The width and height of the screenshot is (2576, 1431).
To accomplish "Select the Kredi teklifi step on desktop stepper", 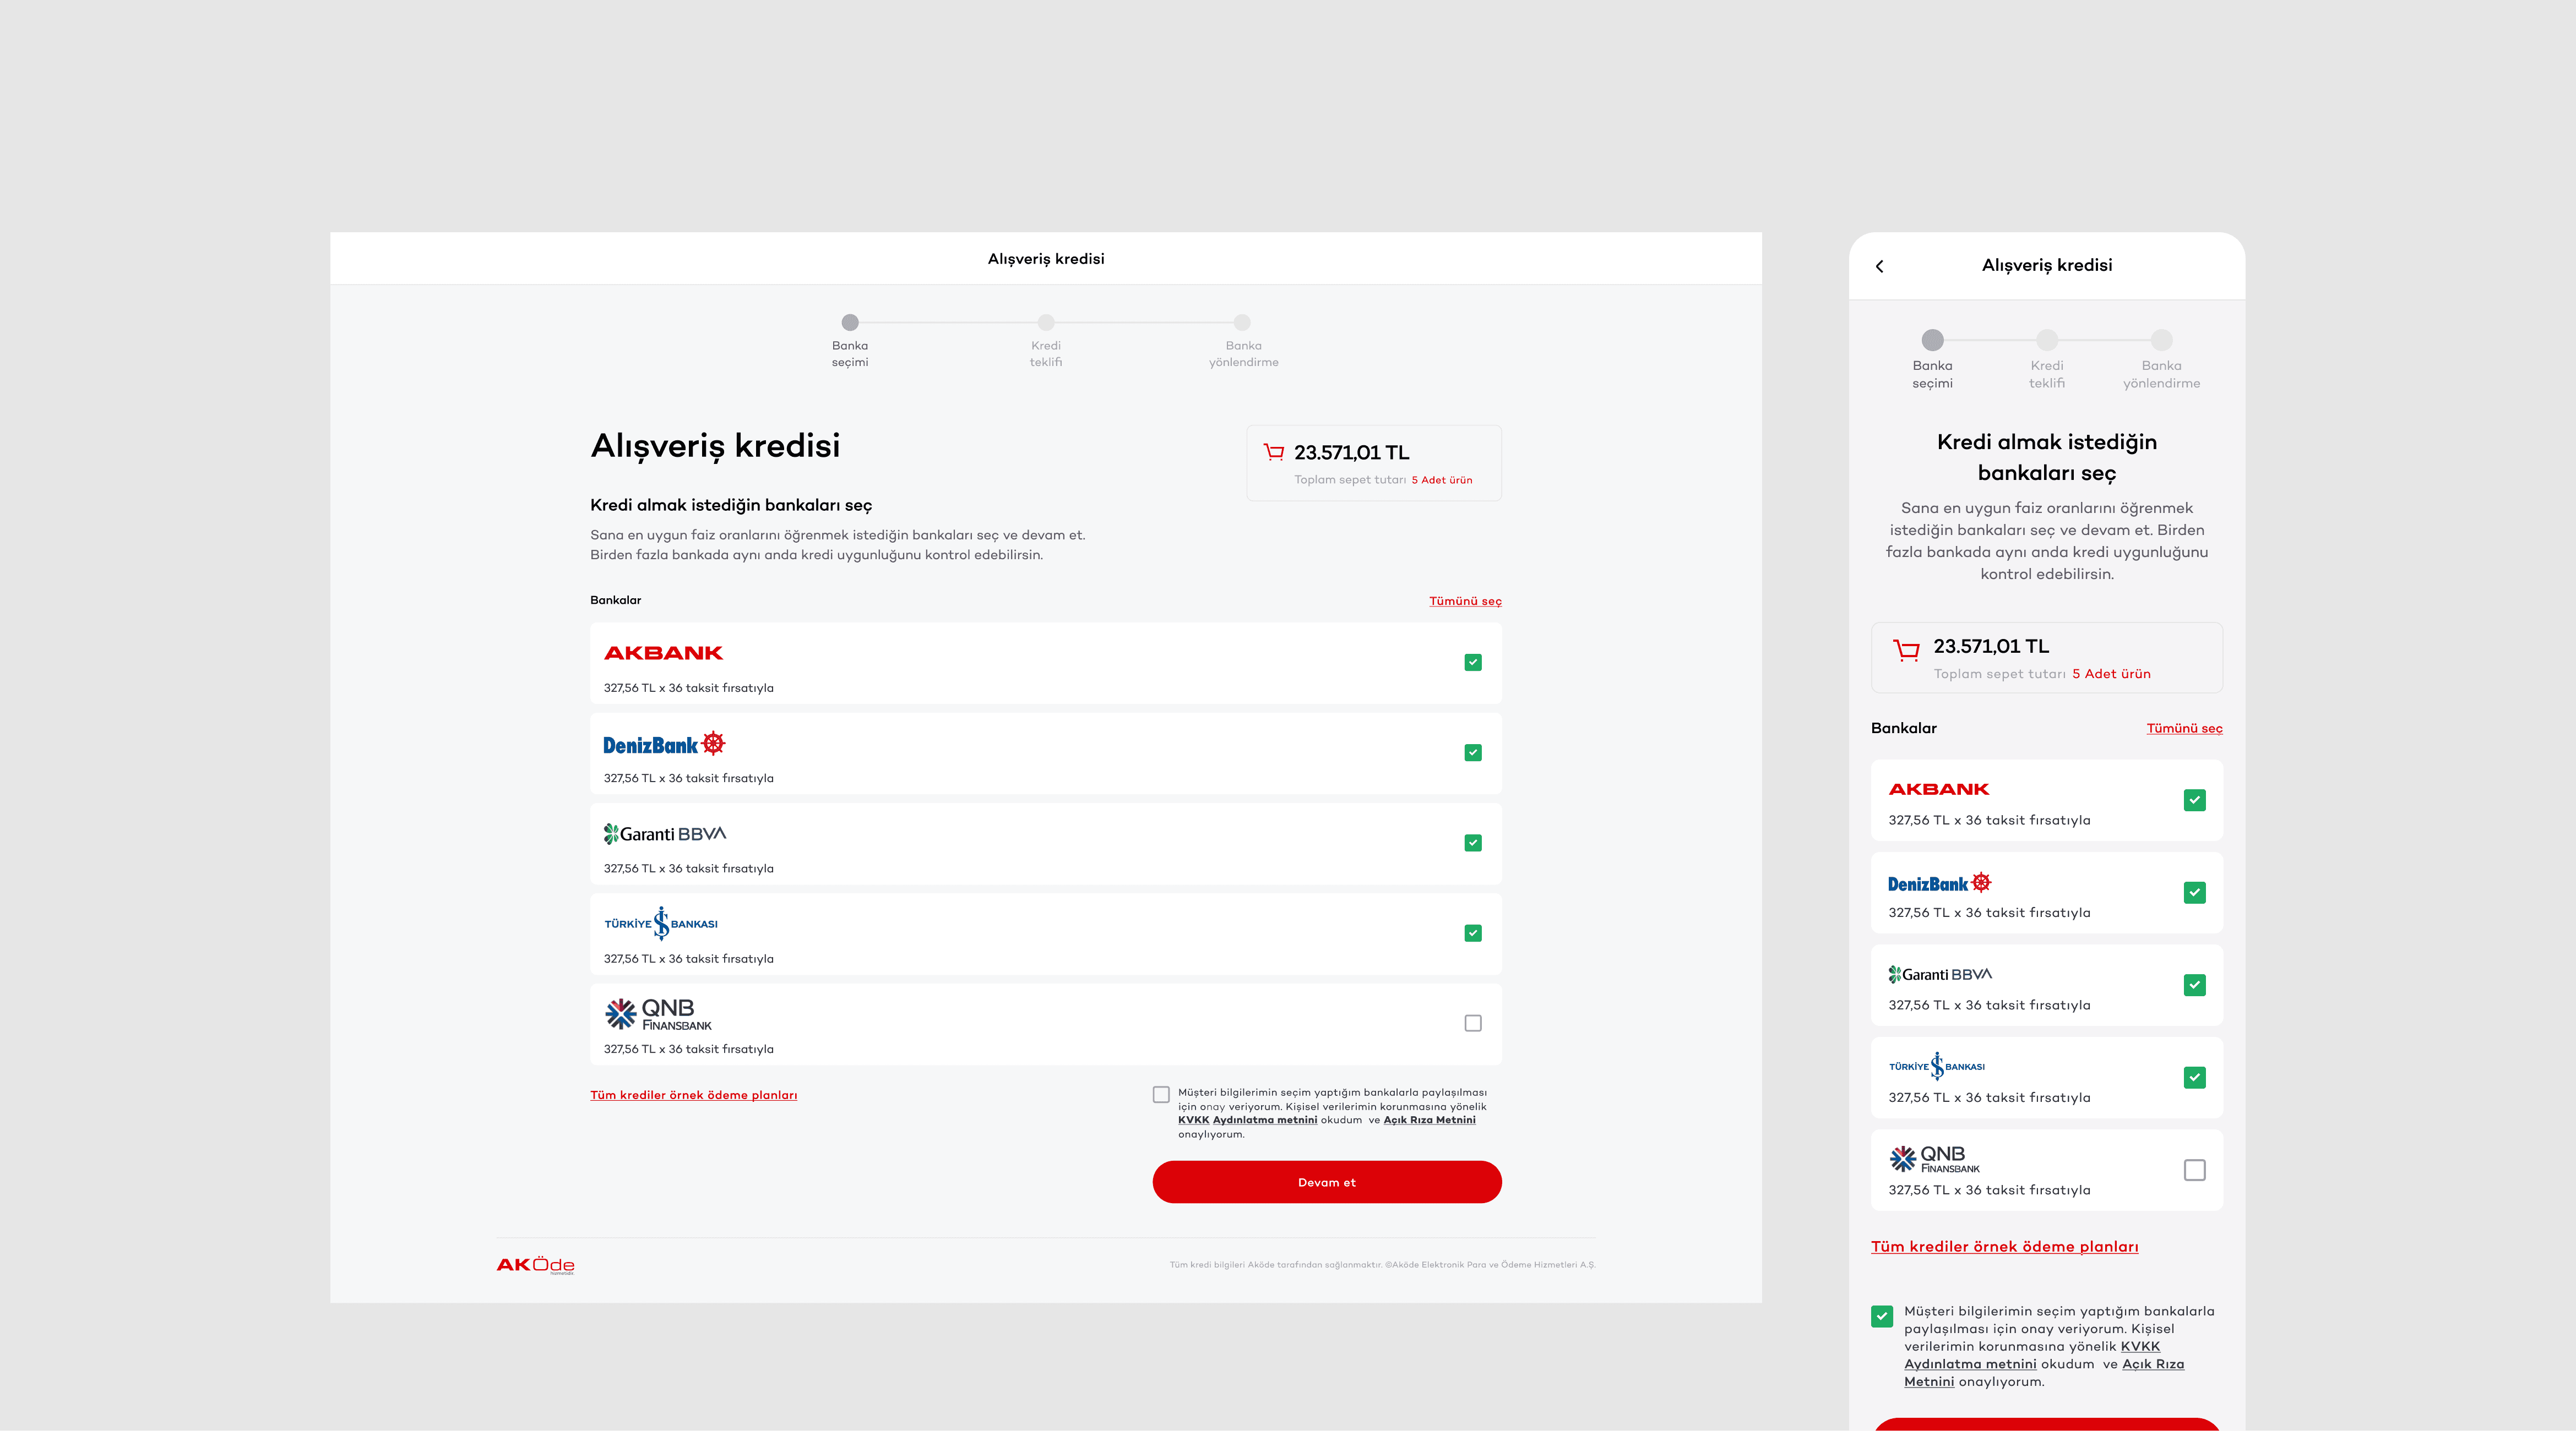I will 1046,323.
